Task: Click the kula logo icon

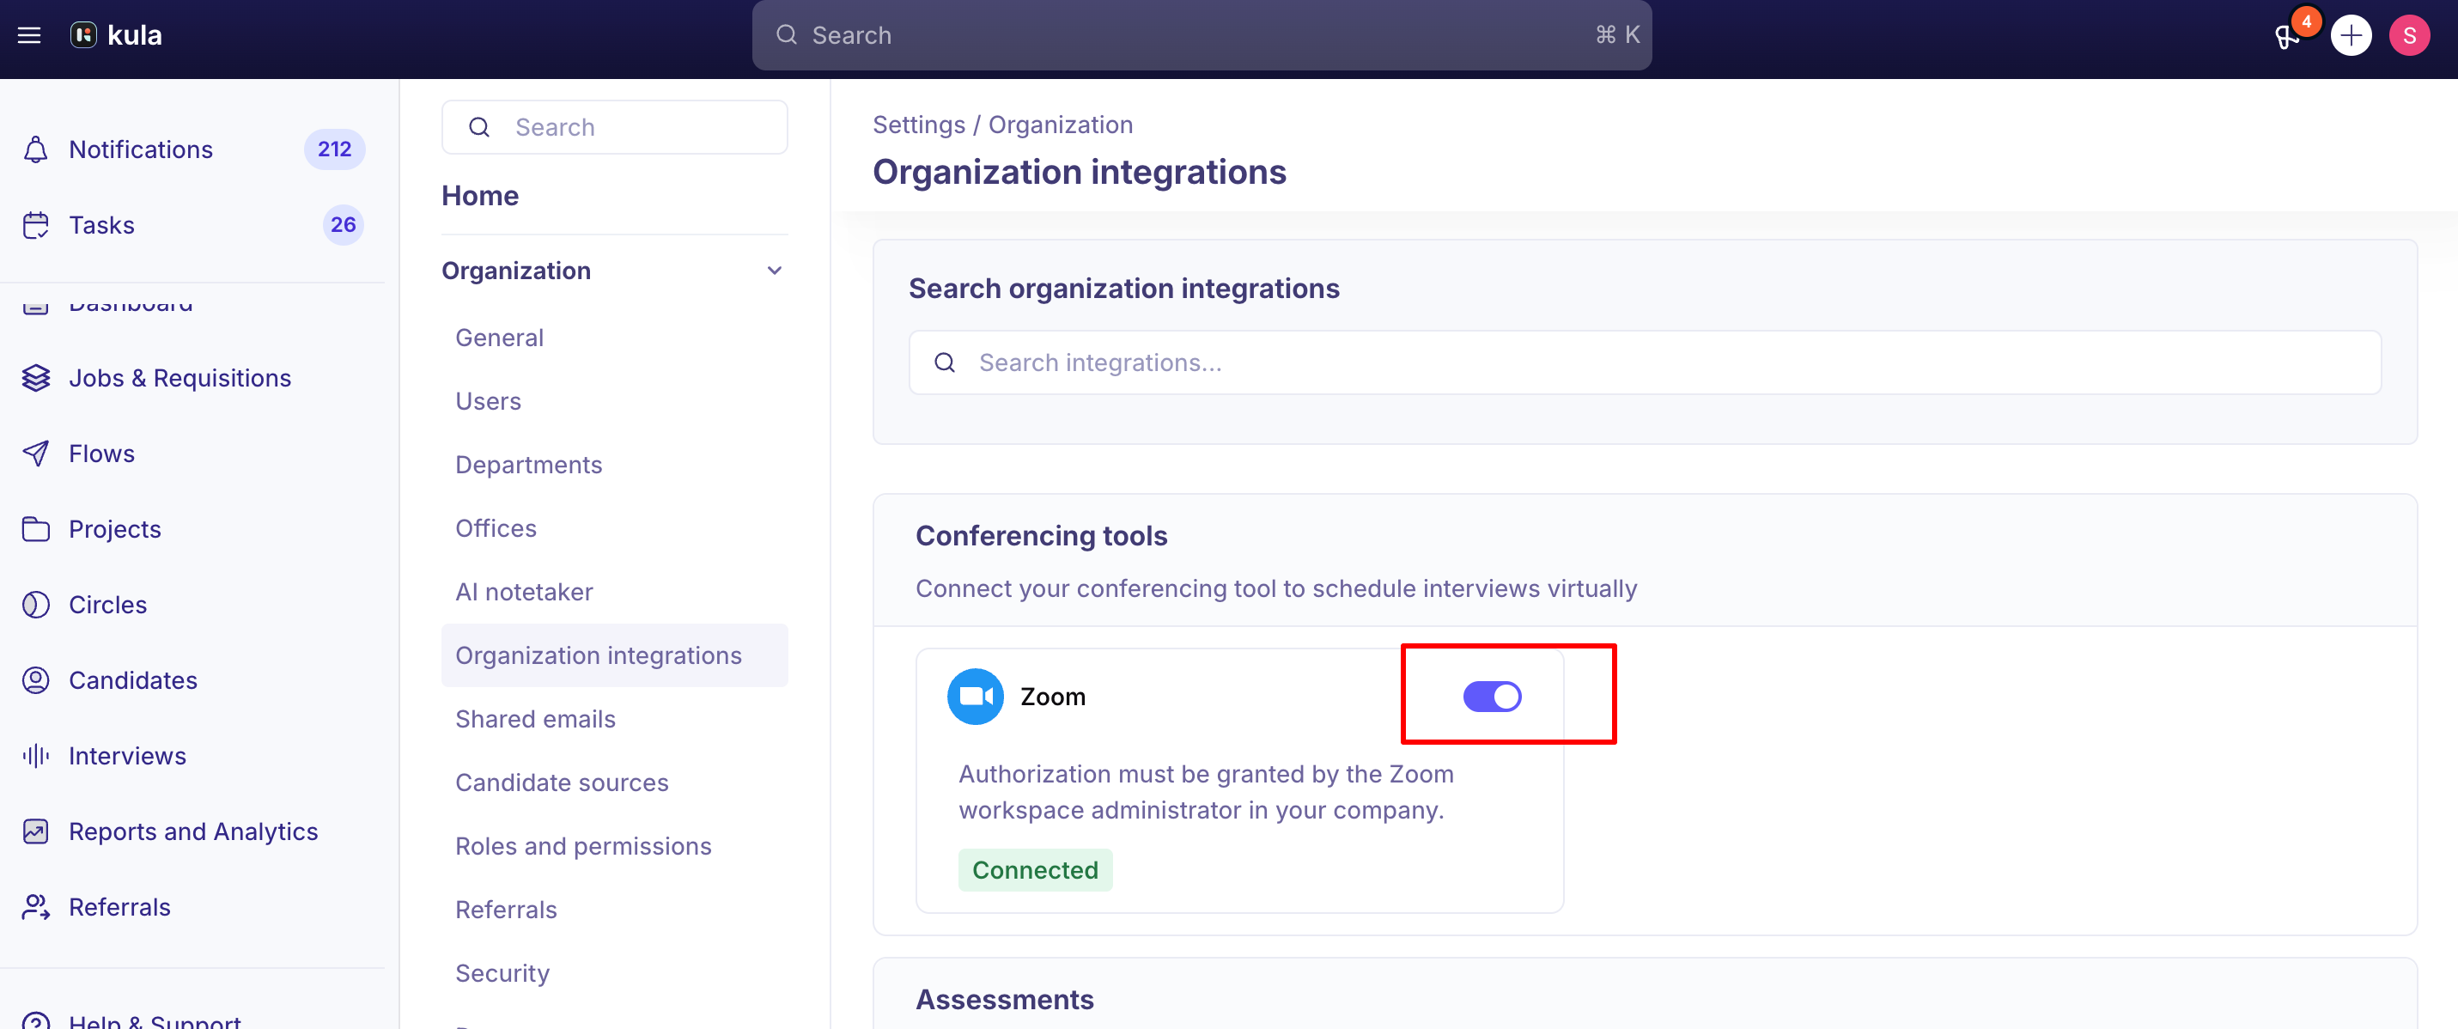Action: pos(84,35)
